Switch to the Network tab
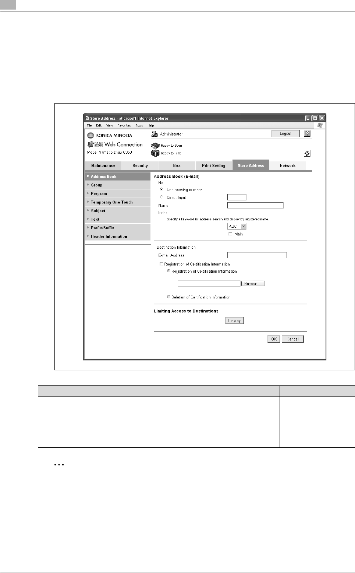Screen dimensions: 355x573 coord(288,166)
